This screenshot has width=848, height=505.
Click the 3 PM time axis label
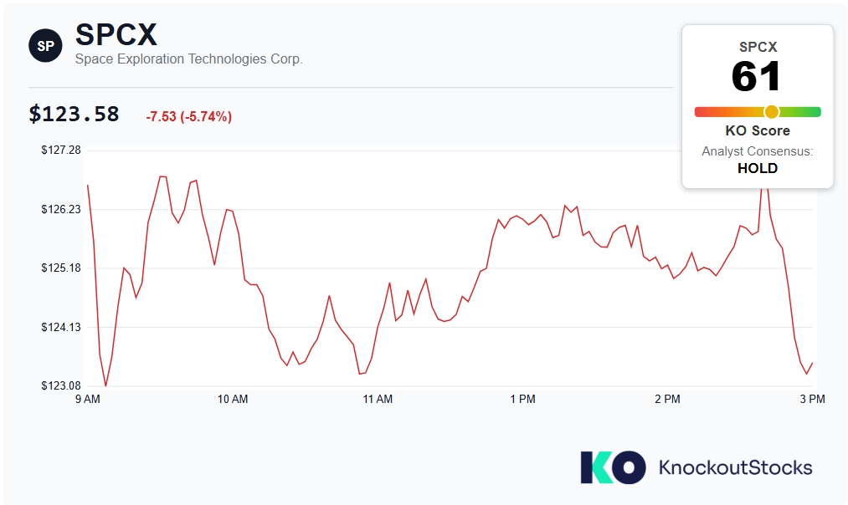812,399
